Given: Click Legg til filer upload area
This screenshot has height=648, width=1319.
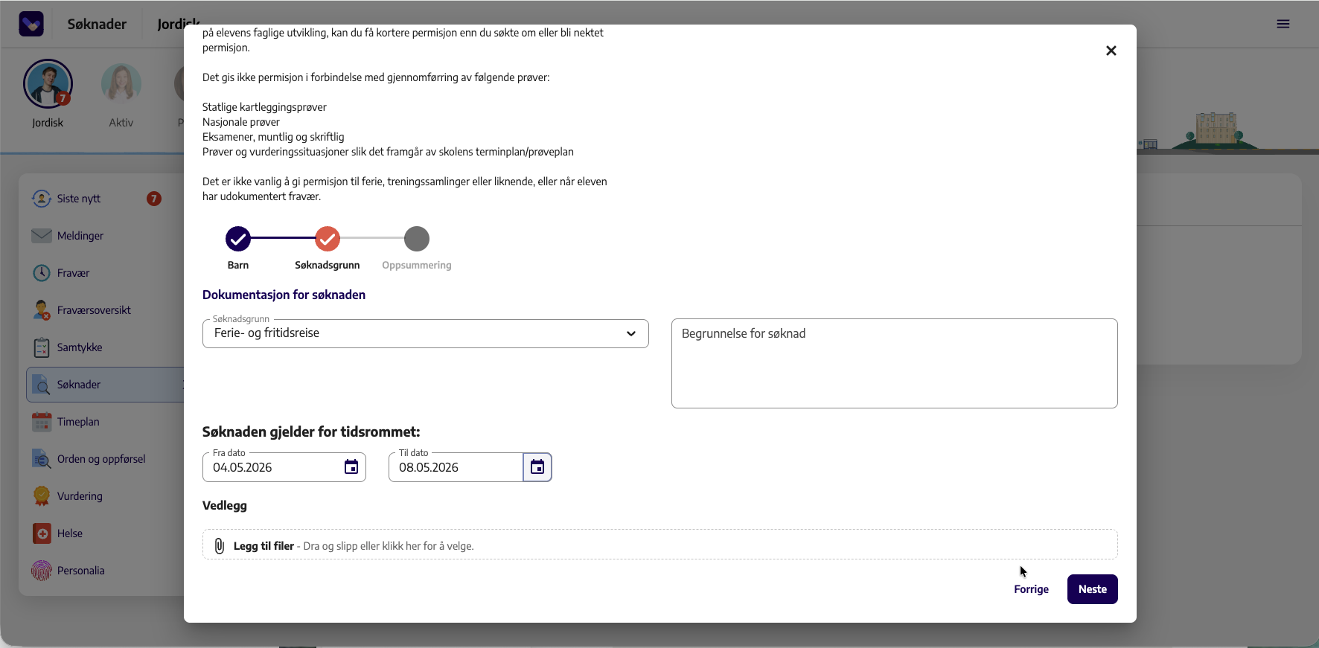Looking at the screenshot, I should pos(660,545).
